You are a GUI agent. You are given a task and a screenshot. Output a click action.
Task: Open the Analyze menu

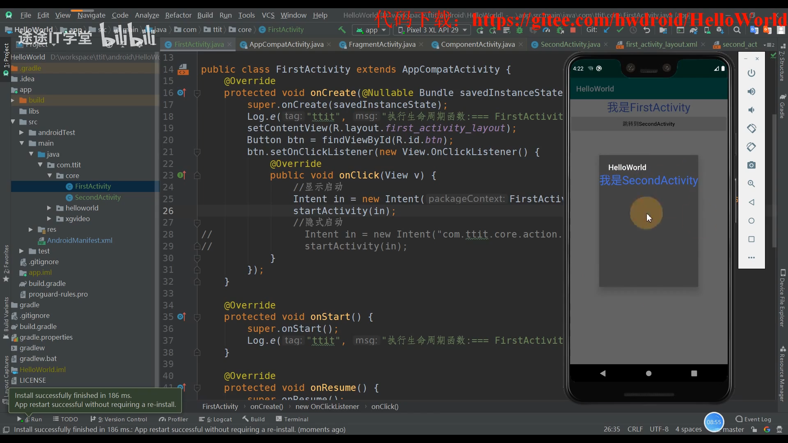click(x=147, y=15)
